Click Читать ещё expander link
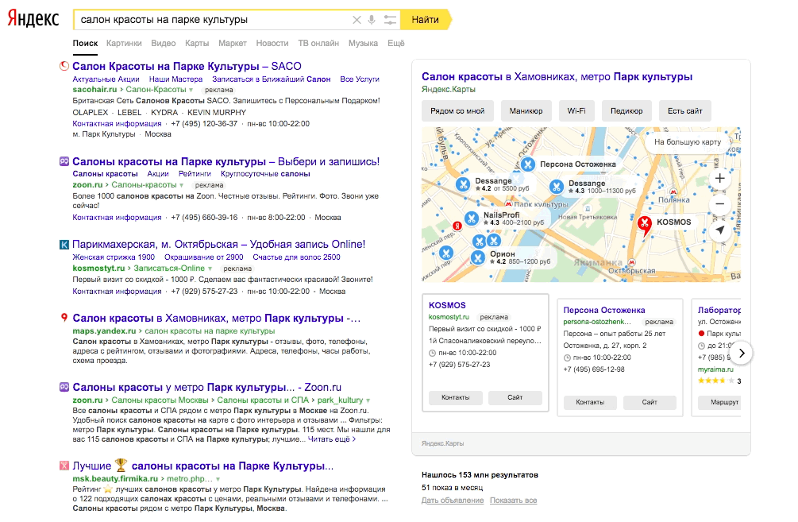 tap(332, 439)
